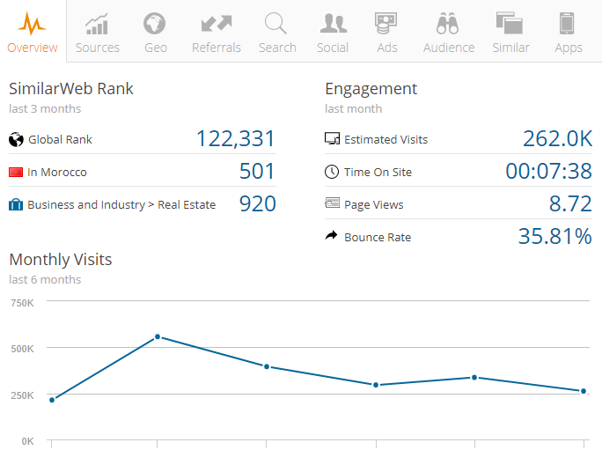Open Business and Industry > Real Estate category
Screen dimensions: 602x450
pyautogui.click(x=121, y=205)
